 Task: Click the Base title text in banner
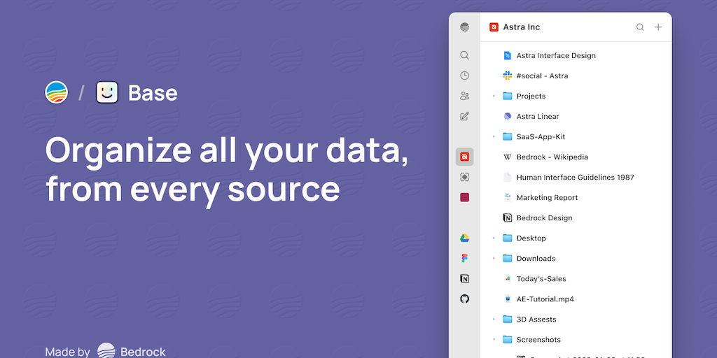coord(153,93)
